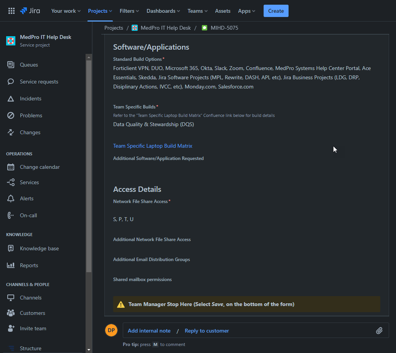Click the Jira logo
The width and height of the screenshot is (396, 353).
click(30, 11)
